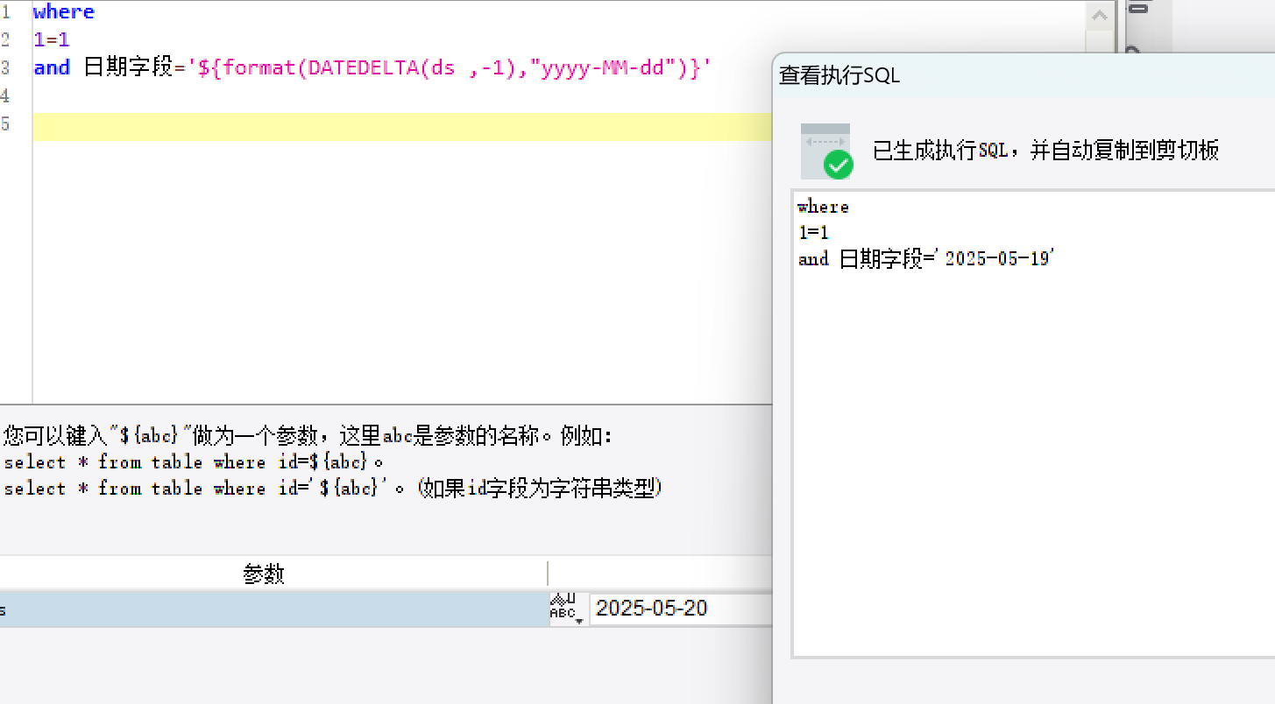The image size is (1275, 704).
Task: Click the minus icon in the top-right panel
Action: (1138, 9)
